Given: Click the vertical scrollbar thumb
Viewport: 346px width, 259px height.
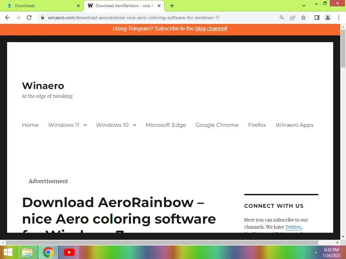Looking at the screenshot, I should coord(343,49).
